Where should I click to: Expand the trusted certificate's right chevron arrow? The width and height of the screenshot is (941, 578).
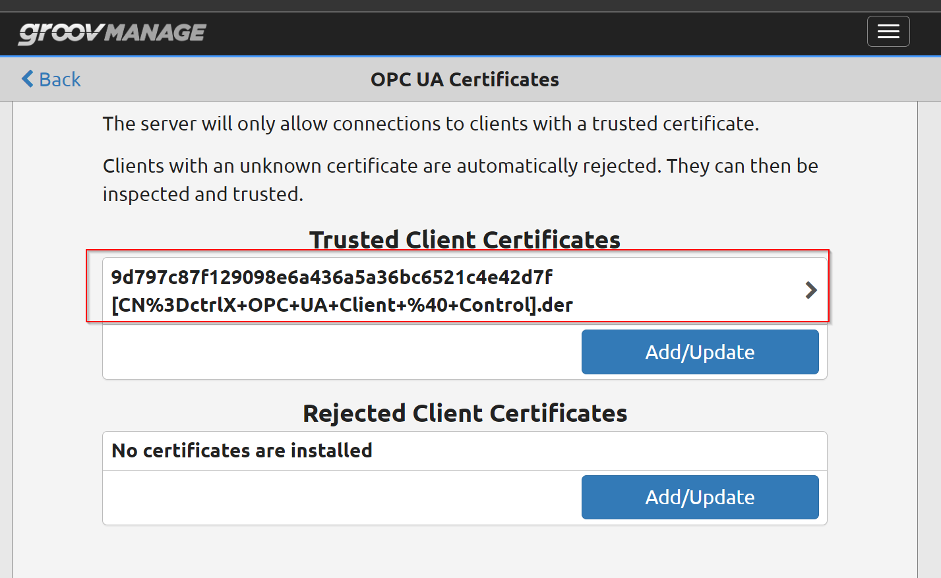pyautogui.click(x=811, y=290)
